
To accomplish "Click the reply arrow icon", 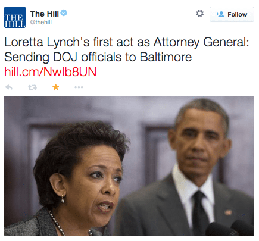I will tap(9, 87).
